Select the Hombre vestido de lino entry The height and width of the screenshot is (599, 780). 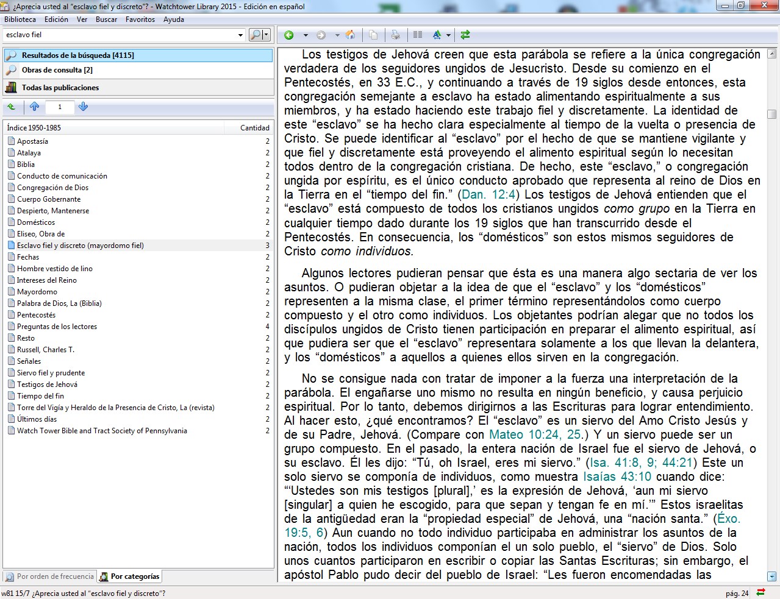[x=138, y=269]
